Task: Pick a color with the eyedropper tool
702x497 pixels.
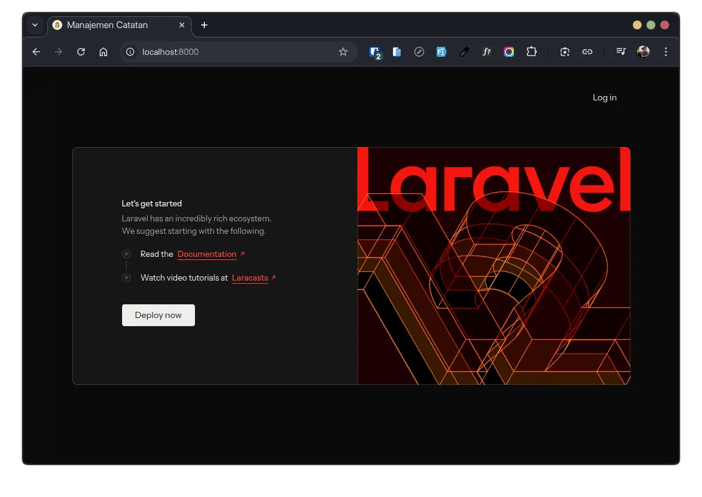Action: click(464, 52)
